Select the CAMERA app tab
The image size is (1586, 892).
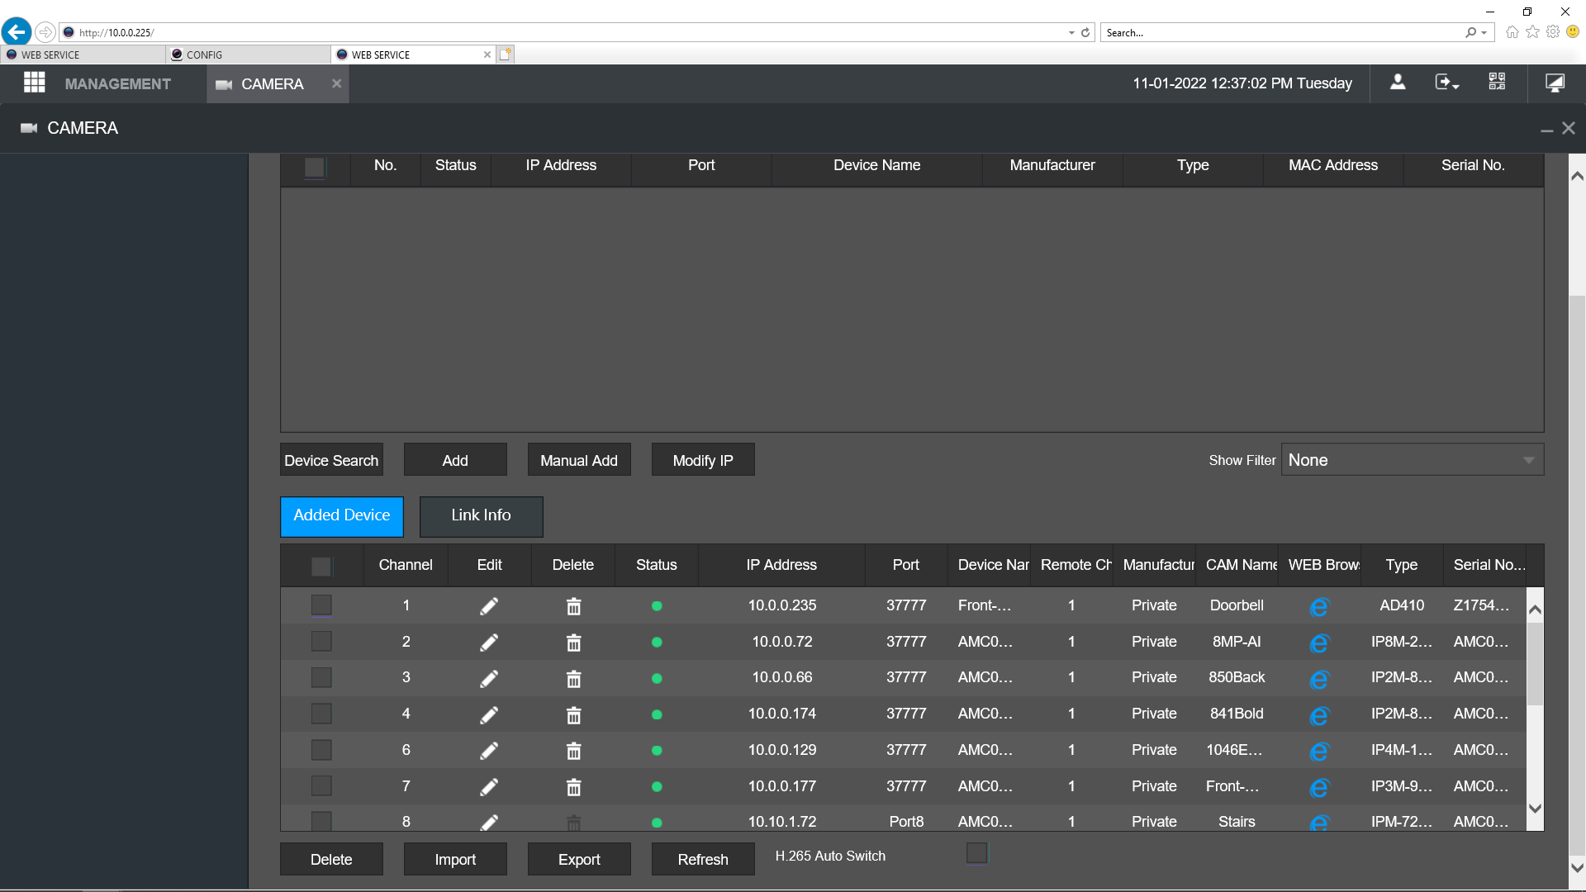[272, 84]
